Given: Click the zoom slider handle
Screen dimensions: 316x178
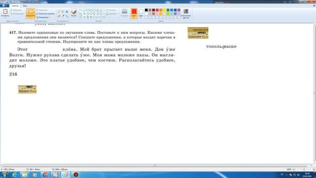Looking at the screenshot, I should [x=304, y=169].
